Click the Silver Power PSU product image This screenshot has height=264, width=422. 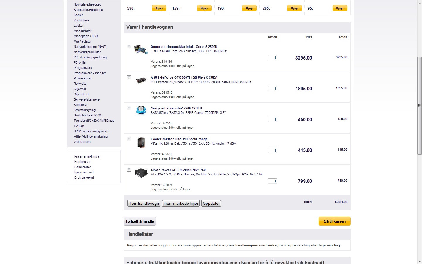click(x=141, y=173)
